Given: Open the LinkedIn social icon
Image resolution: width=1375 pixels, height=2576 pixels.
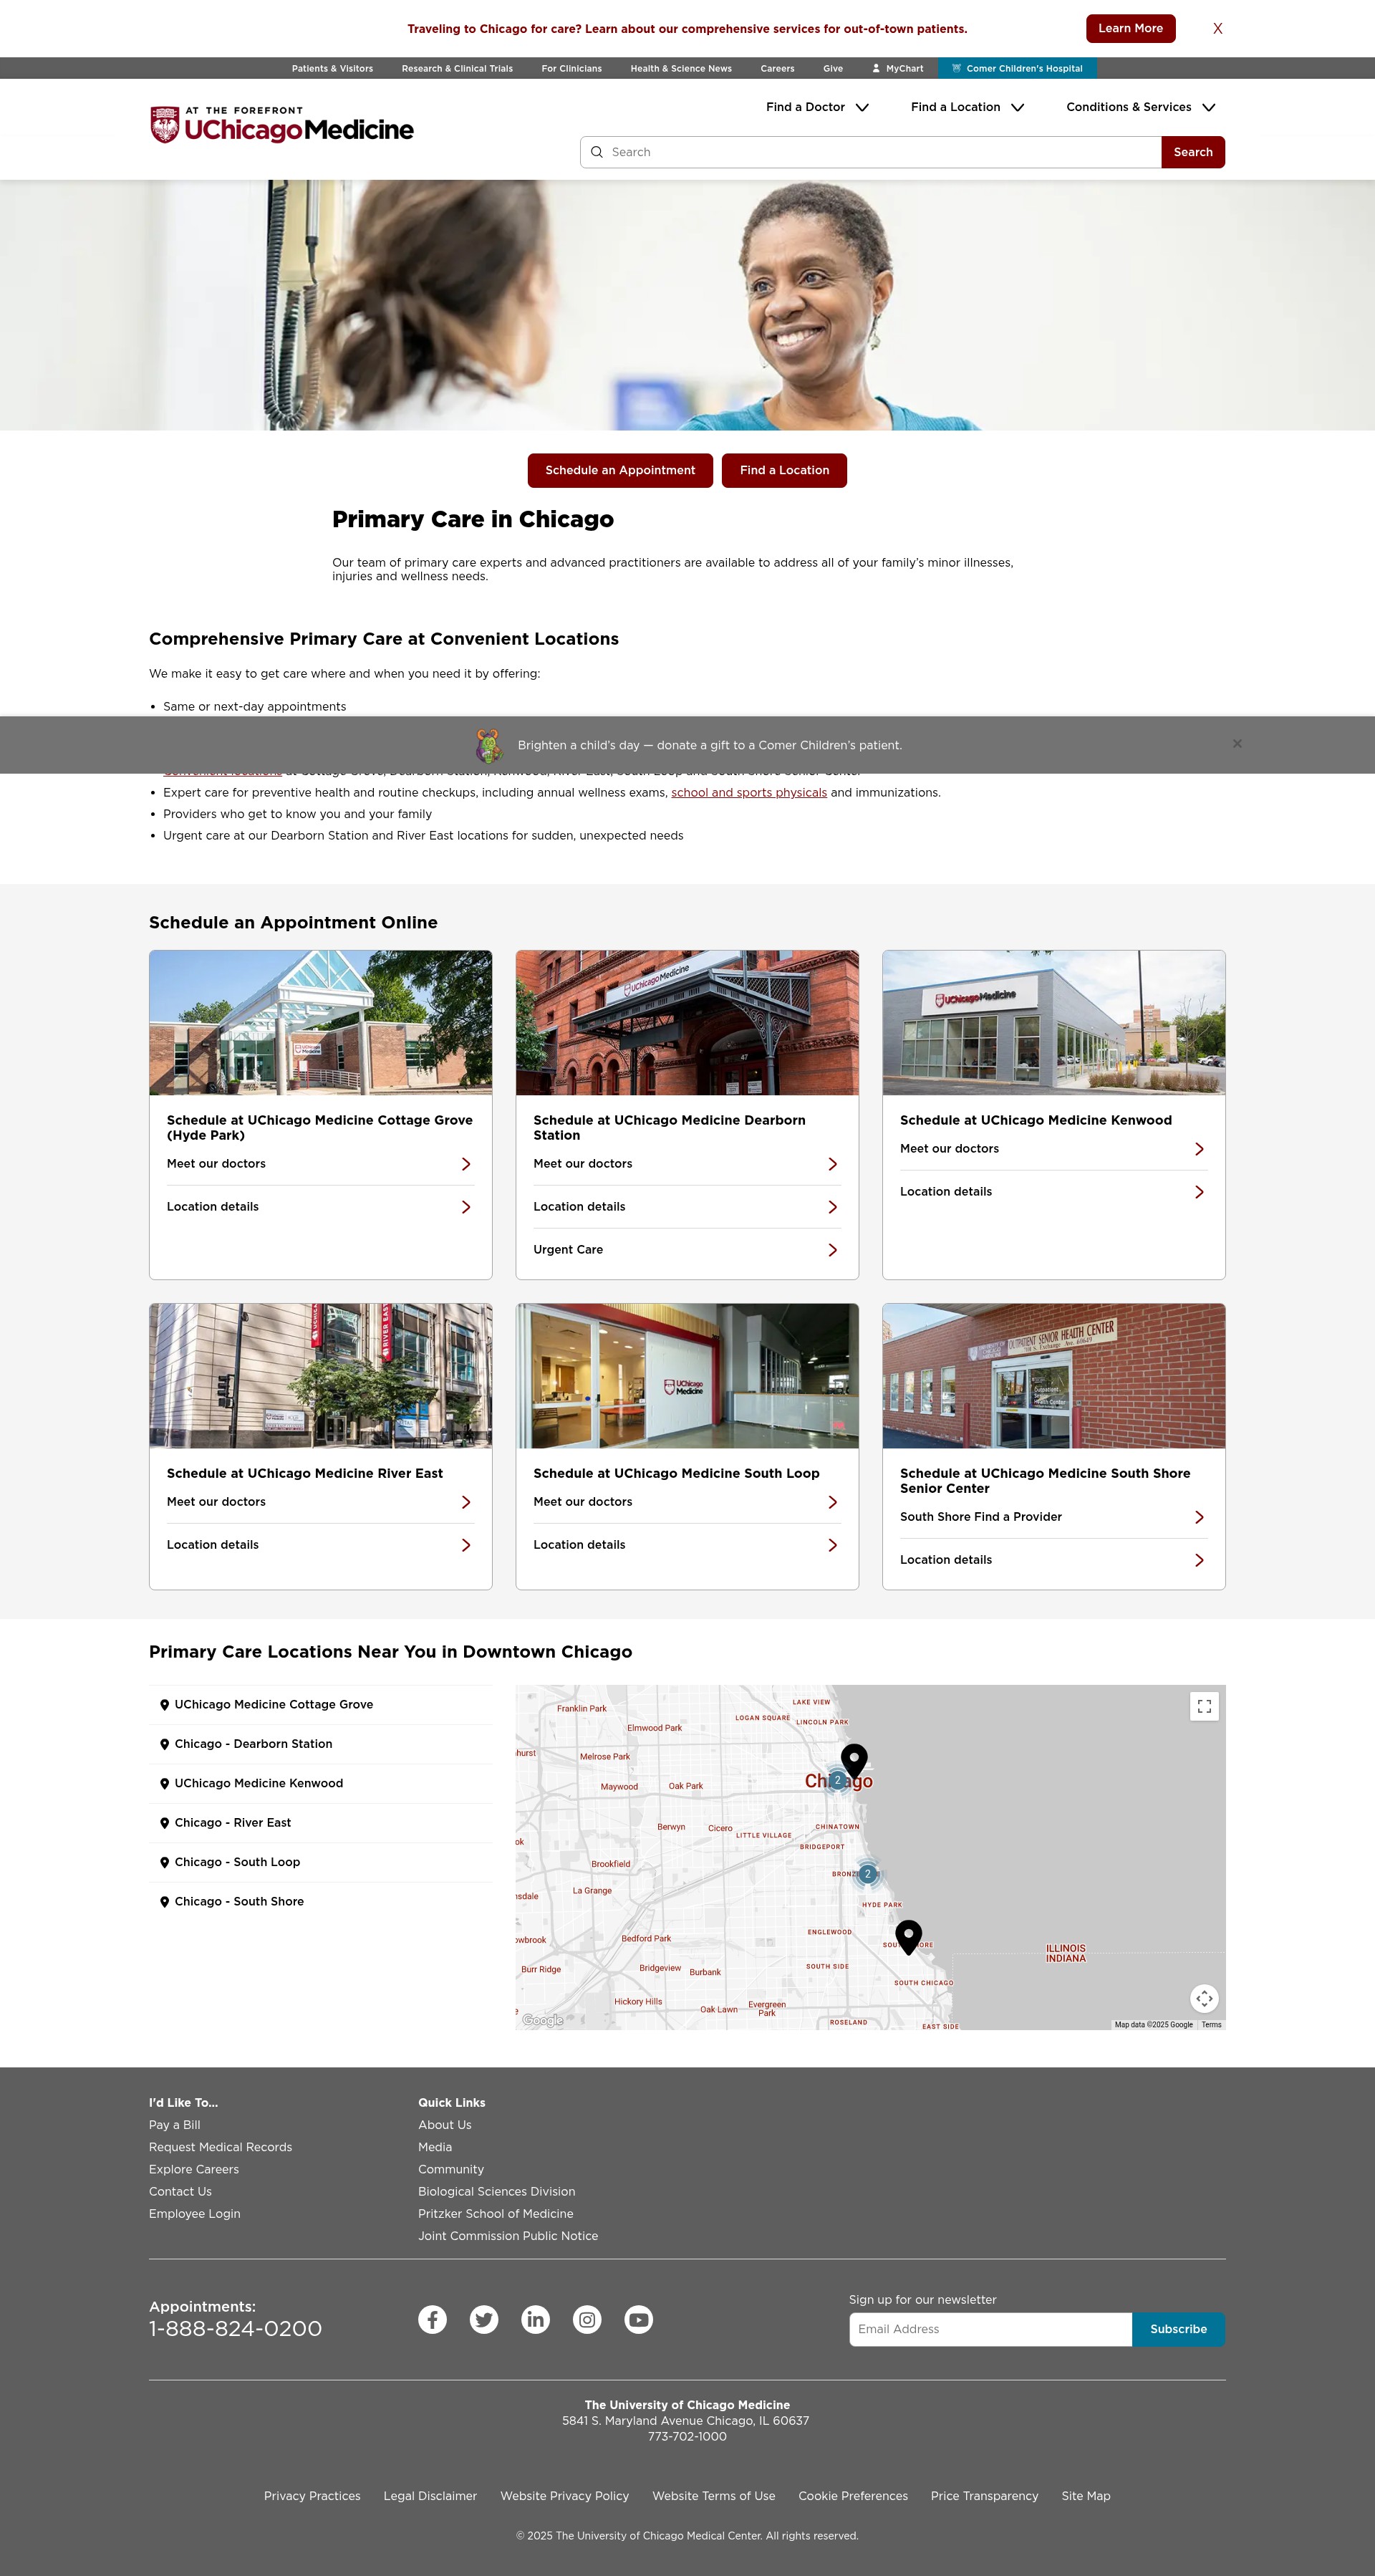Looking at the screenshot, I should (x=536, y=2319).
